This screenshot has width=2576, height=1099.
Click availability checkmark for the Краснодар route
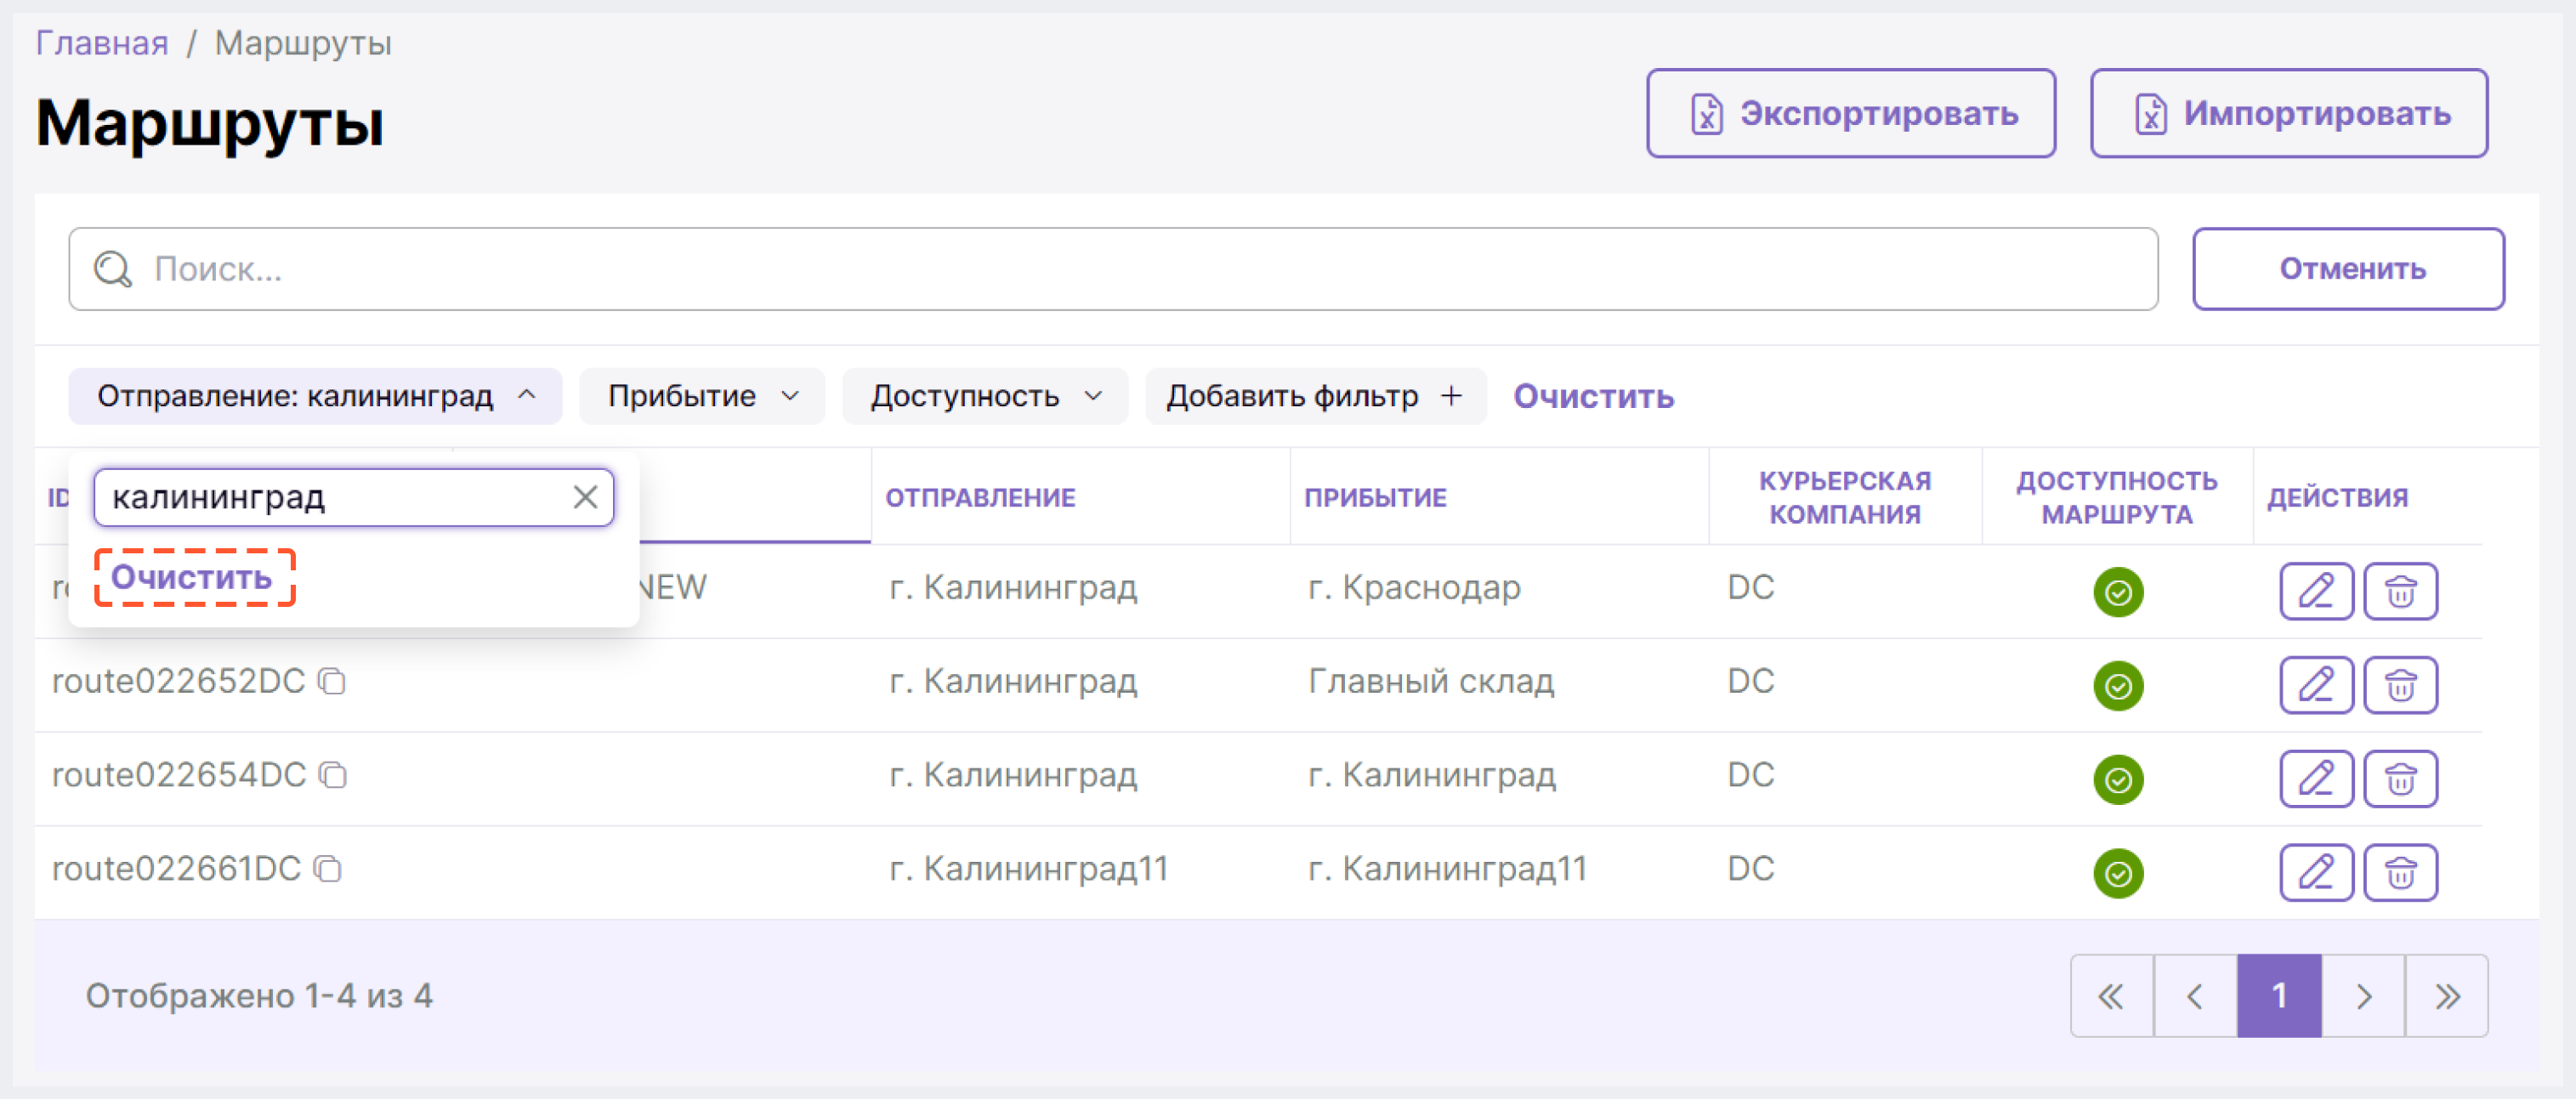point(2118,592)
